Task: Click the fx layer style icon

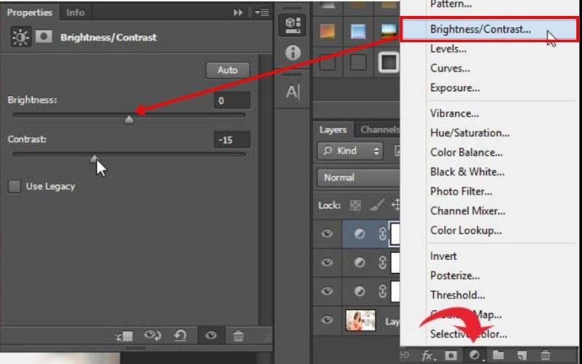Action: [x=428, y=355]
